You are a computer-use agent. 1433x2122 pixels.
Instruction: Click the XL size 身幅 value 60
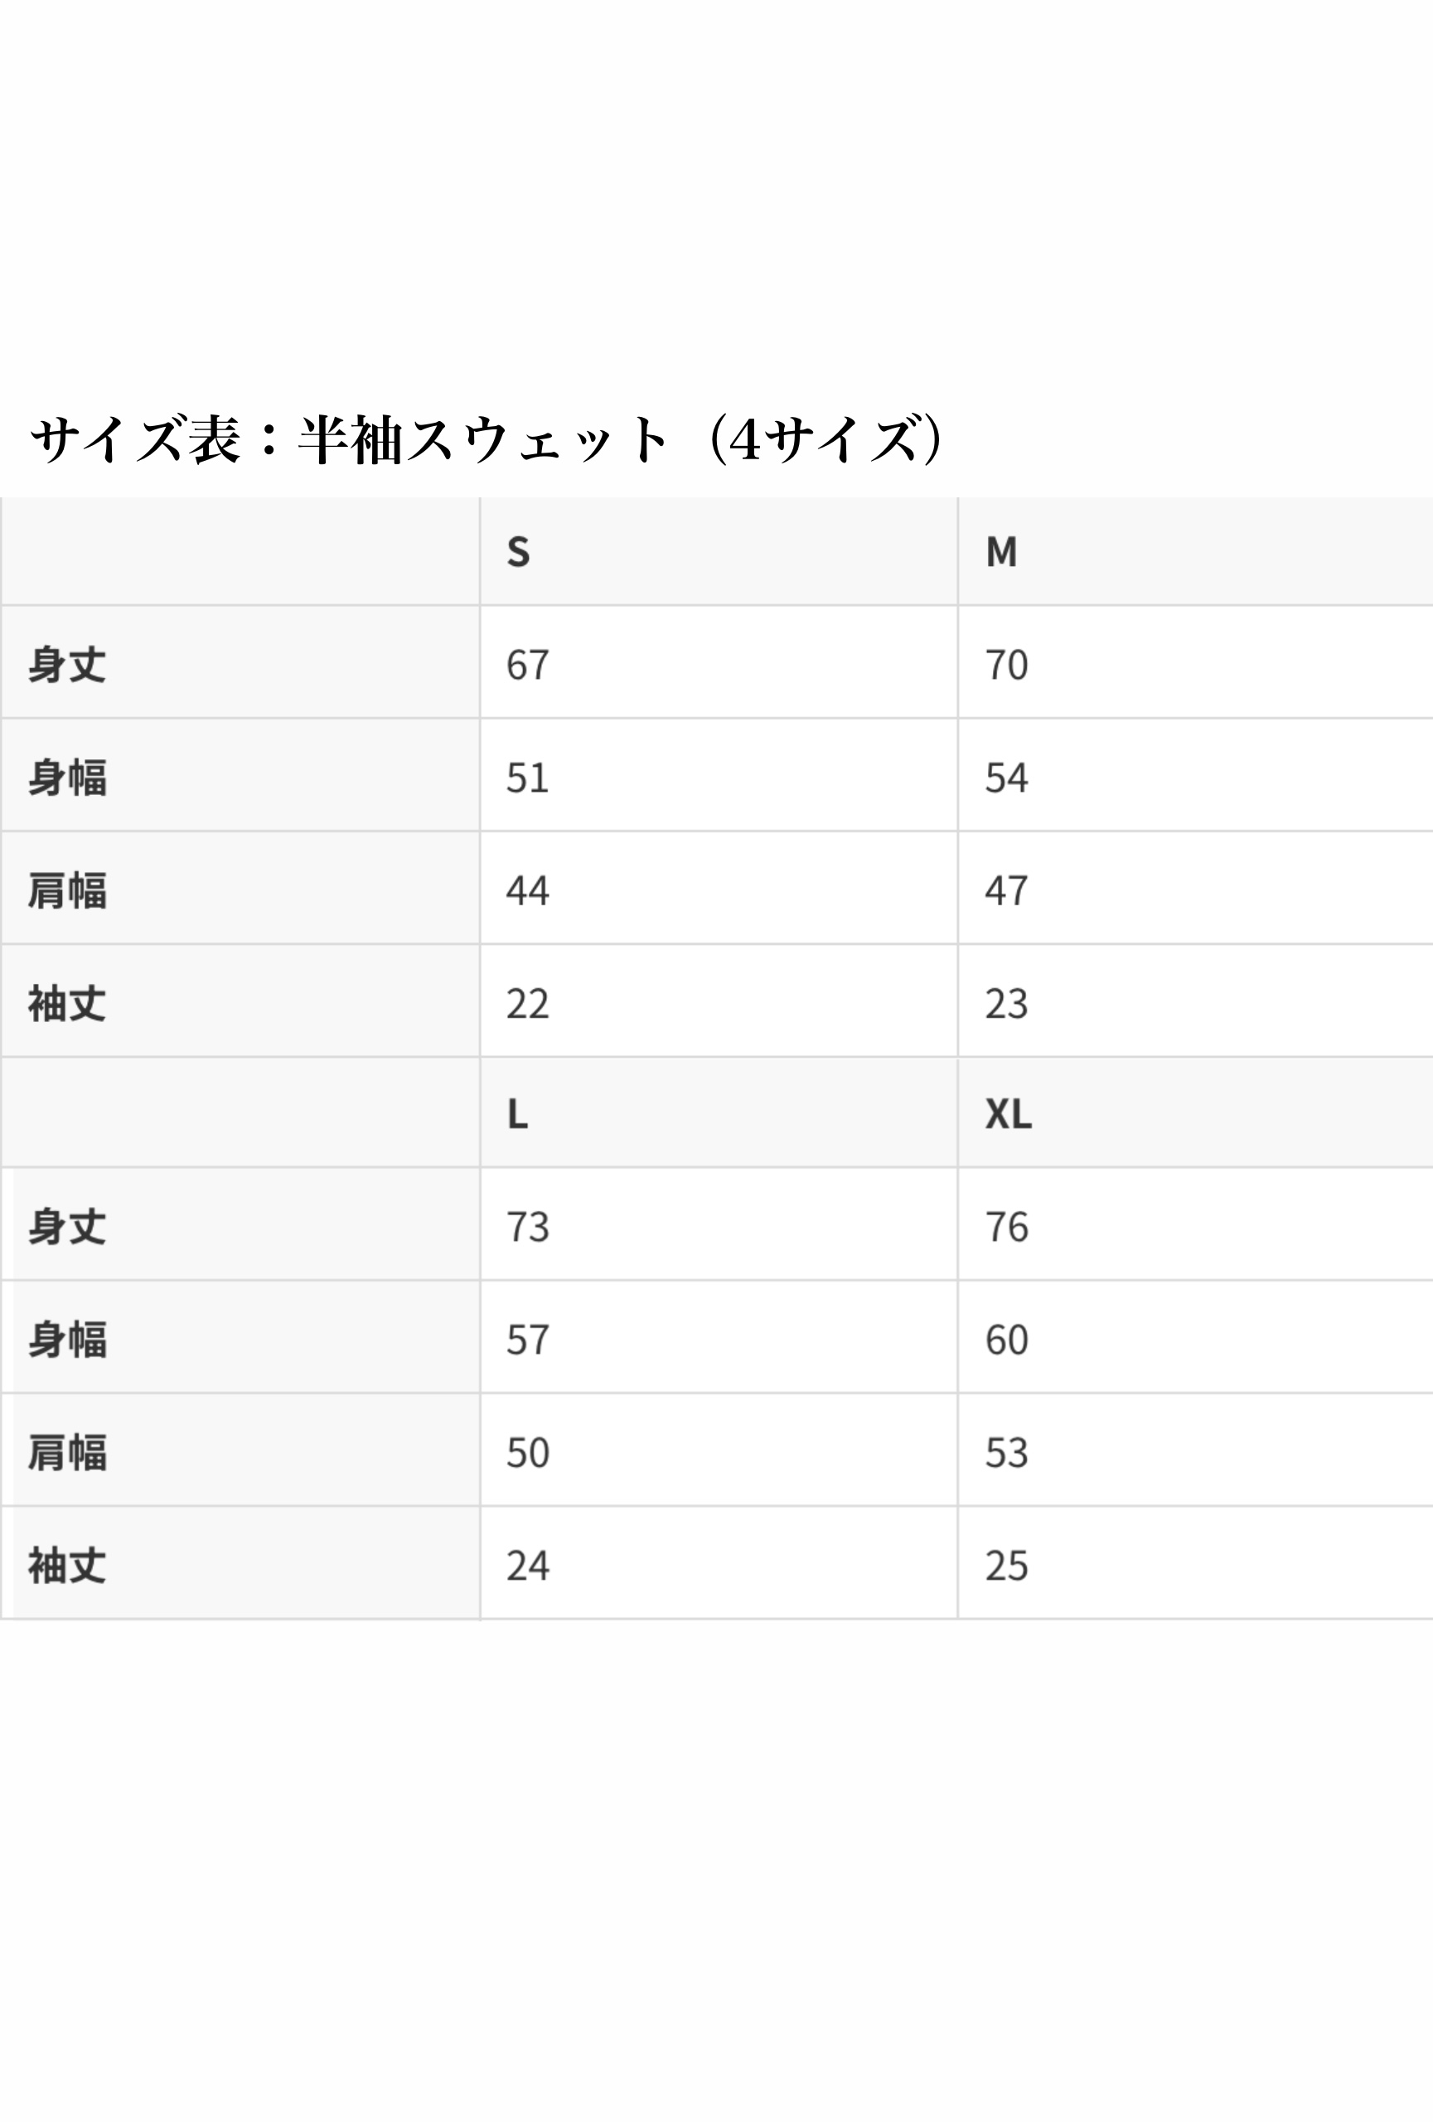(x=1006, y=1340)
